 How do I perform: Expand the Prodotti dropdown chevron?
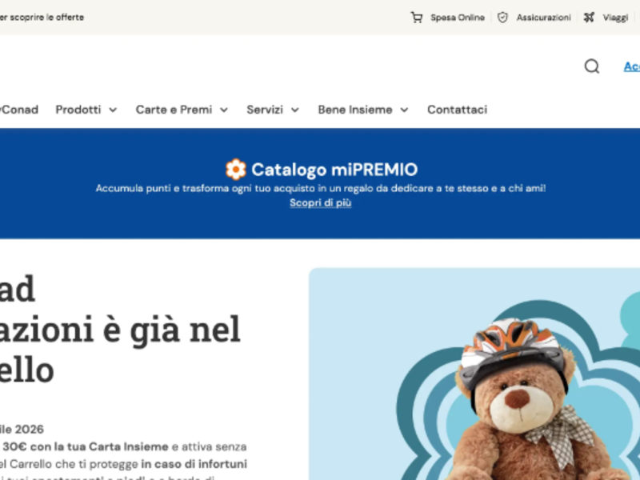point(113,110)
